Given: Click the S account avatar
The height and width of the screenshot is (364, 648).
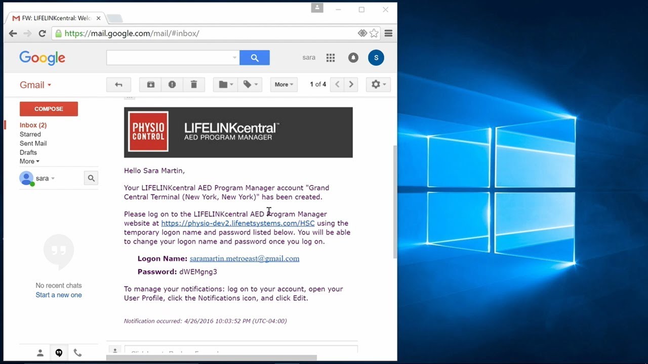Looking at the screenshot, I should [376, 58].
